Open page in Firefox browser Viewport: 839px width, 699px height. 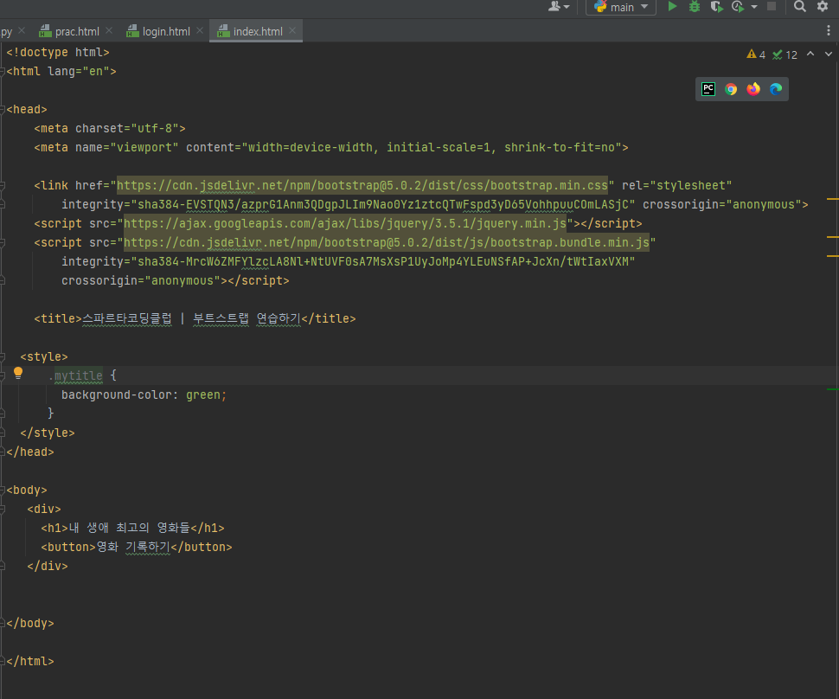(753, 89)
